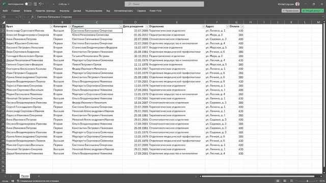326x183 pixels.
Task: Open the Undo history dropdown arrow
Action: [43, 4]
